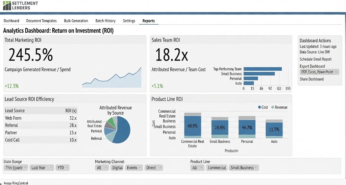Open the Events channel dropdown
Image resolution: width=346 pixels, height=185 pixels.
coord(134,168)
